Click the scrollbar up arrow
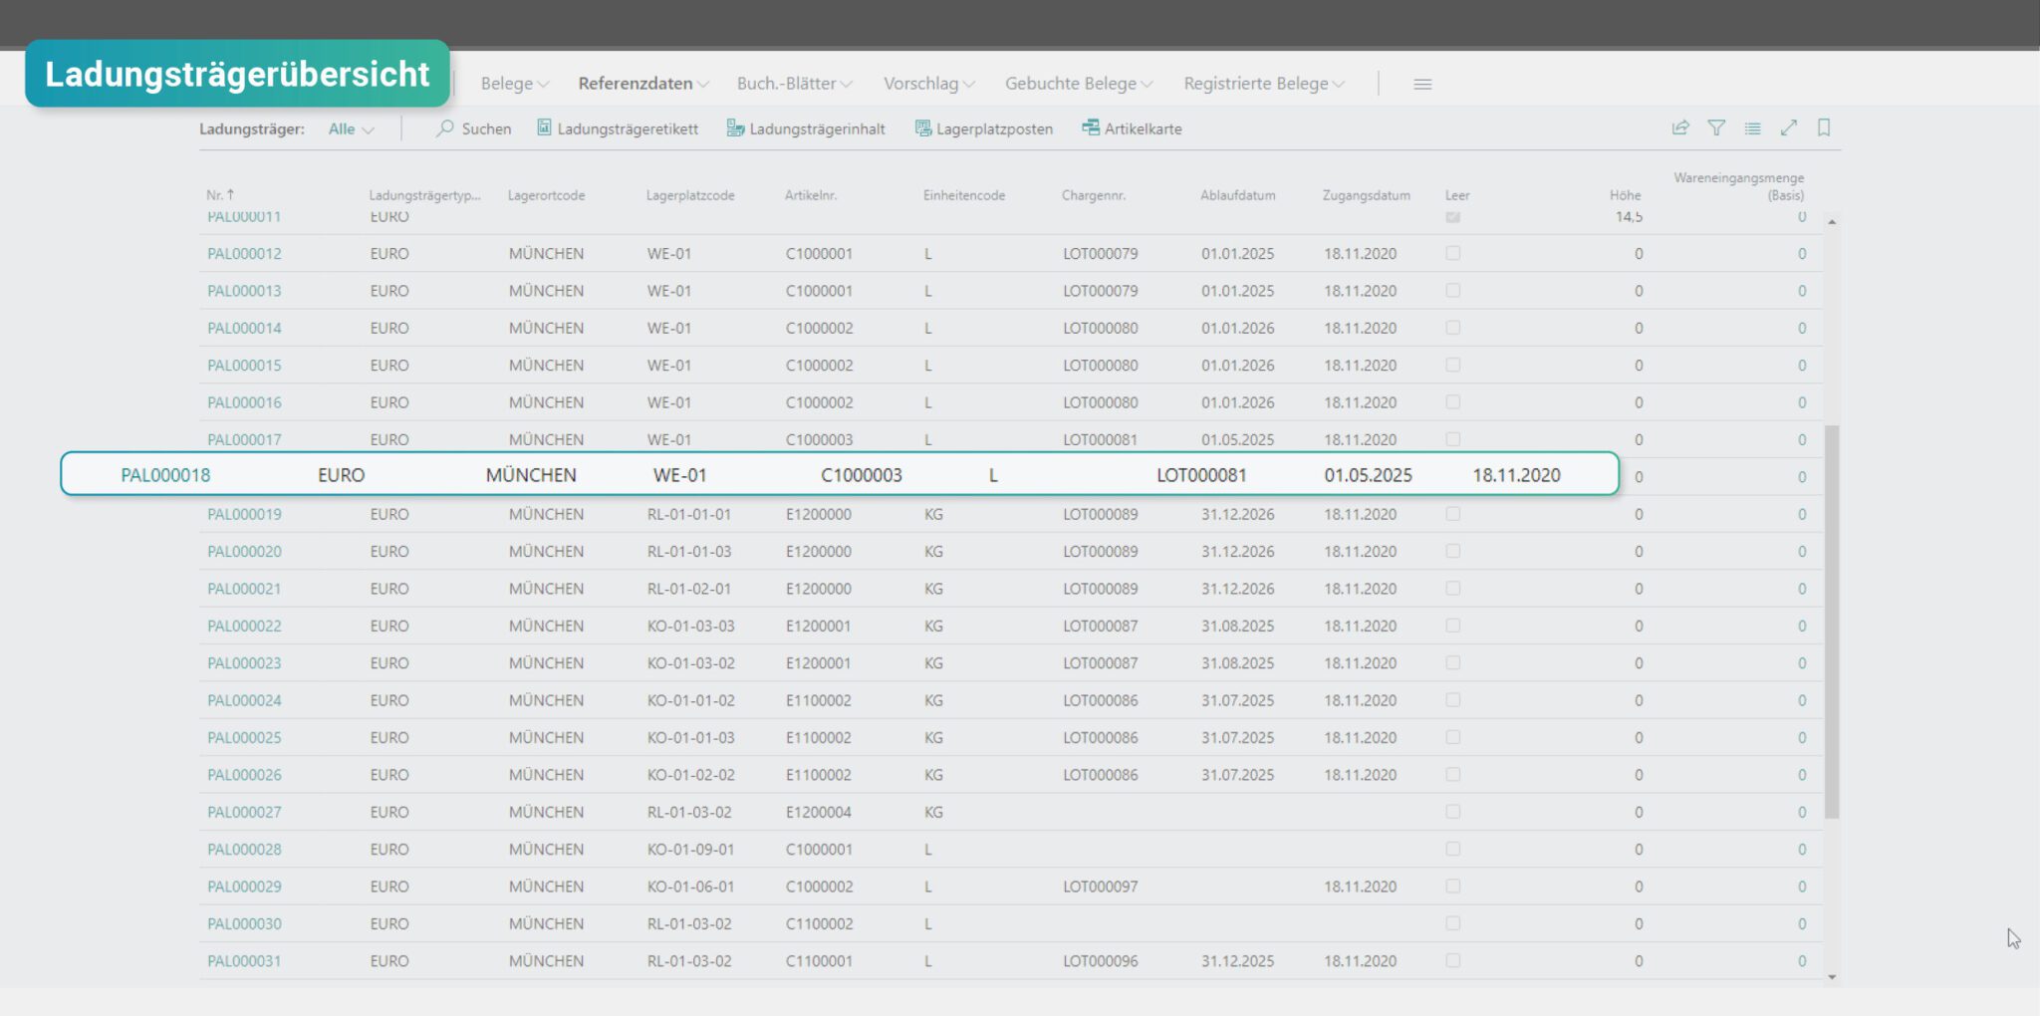The width and height of the screenshot is (2040, 1016). tap(1832, 221)
